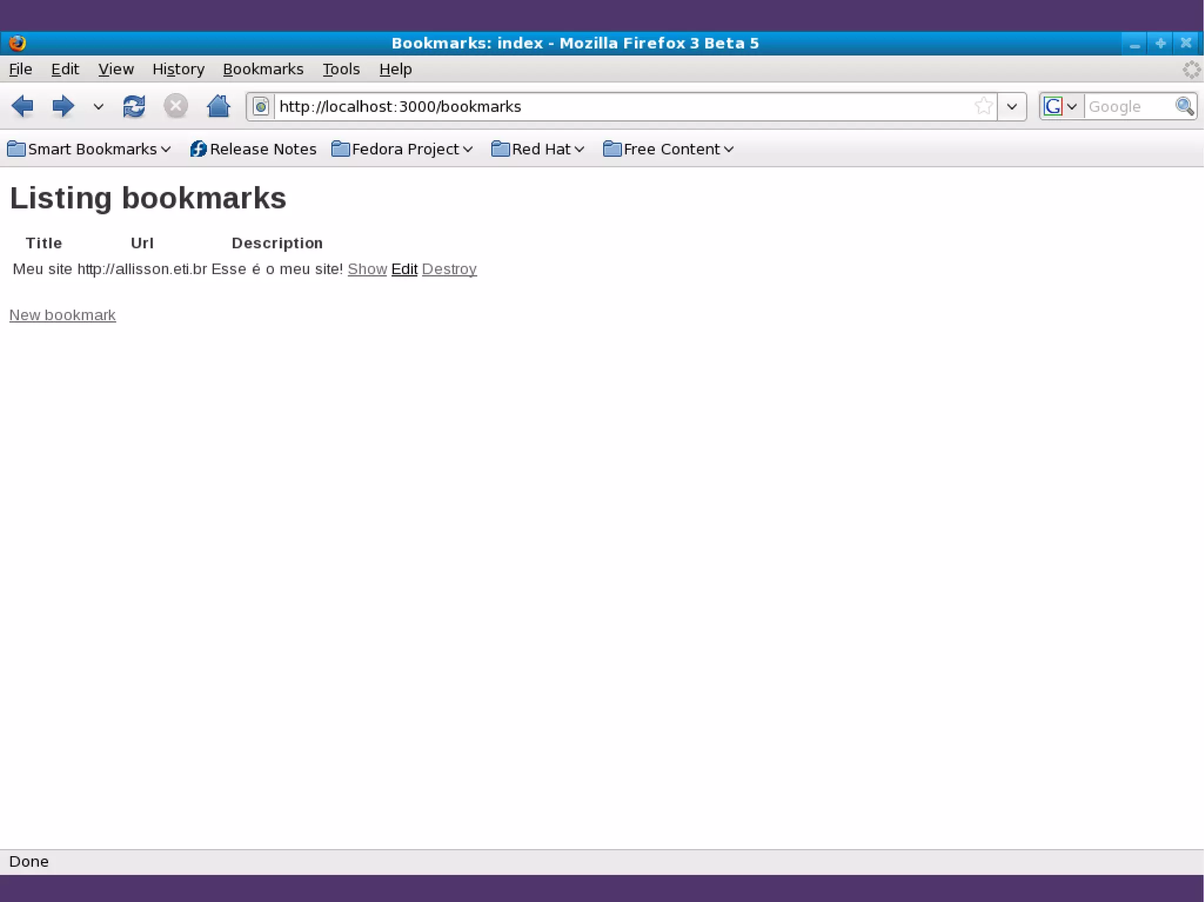Screen dimensions: 1204x902
Task: Click the 'Esse é o meu site!' description
Action: [x=277, y=269]
